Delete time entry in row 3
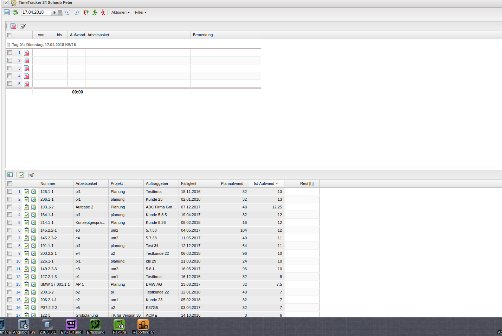This screenshot has width=502, height=336. pyautogui.click(x=27, y=69)
